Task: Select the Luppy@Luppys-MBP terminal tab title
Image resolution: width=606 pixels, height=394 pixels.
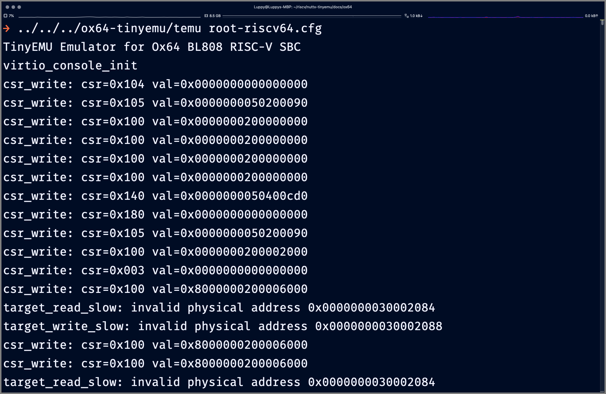Action: coord(303,7)
